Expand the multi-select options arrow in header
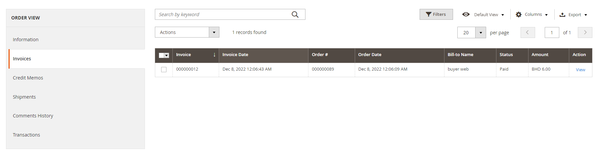The image size is (598, 154). coord(167,55)
